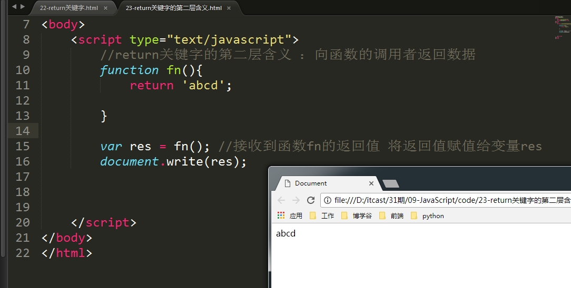Click the closing body tag on line 21

point(67,238)
